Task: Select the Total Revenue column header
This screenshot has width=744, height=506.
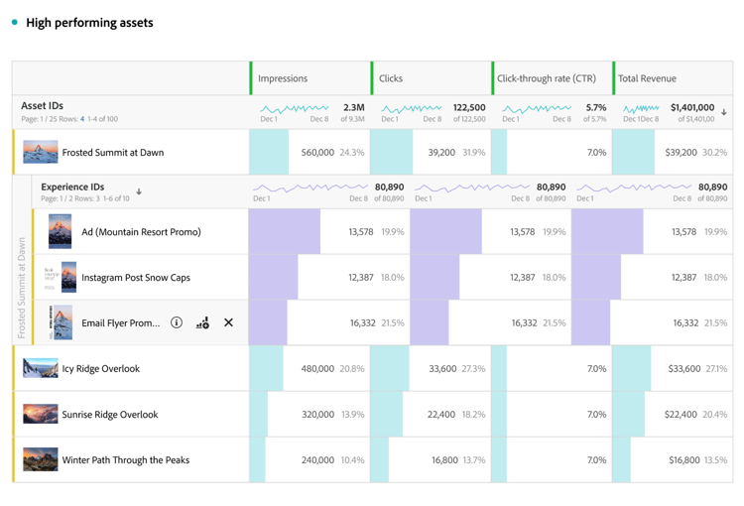Action: tap(647, 78)
